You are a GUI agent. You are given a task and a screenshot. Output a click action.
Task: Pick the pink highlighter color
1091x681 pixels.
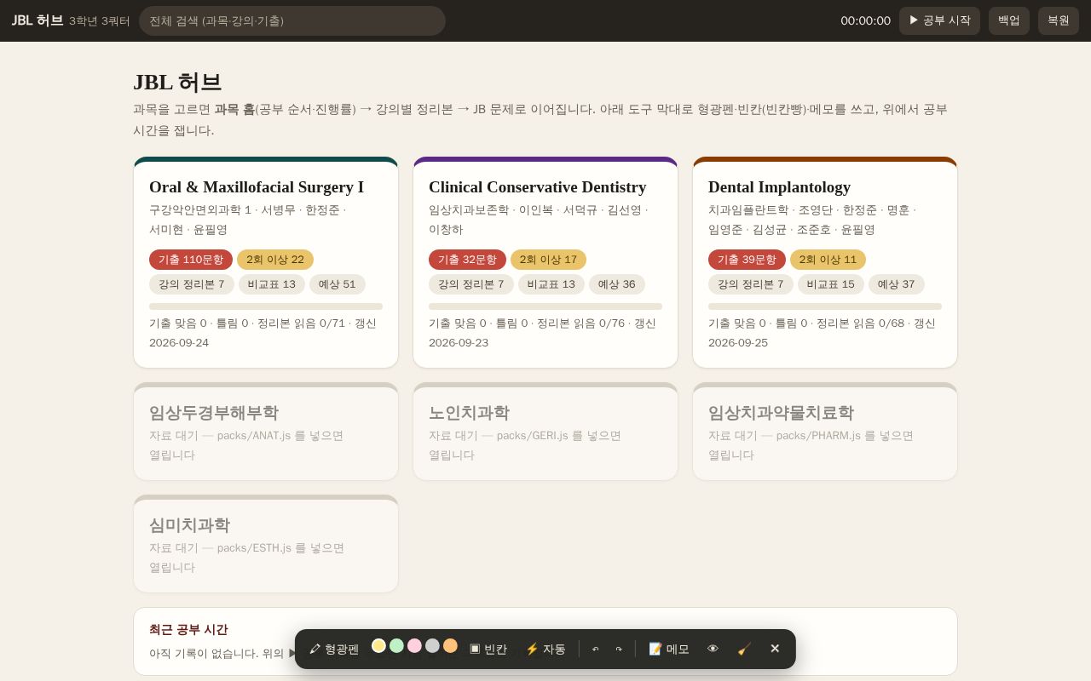point(414,645)
